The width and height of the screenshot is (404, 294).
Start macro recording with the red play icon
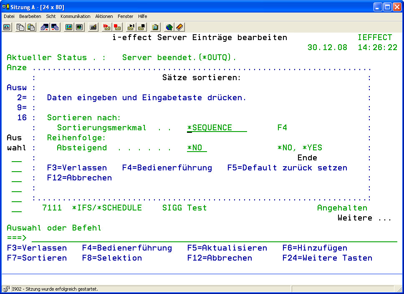pyautogui.click(x=107, y=27)
